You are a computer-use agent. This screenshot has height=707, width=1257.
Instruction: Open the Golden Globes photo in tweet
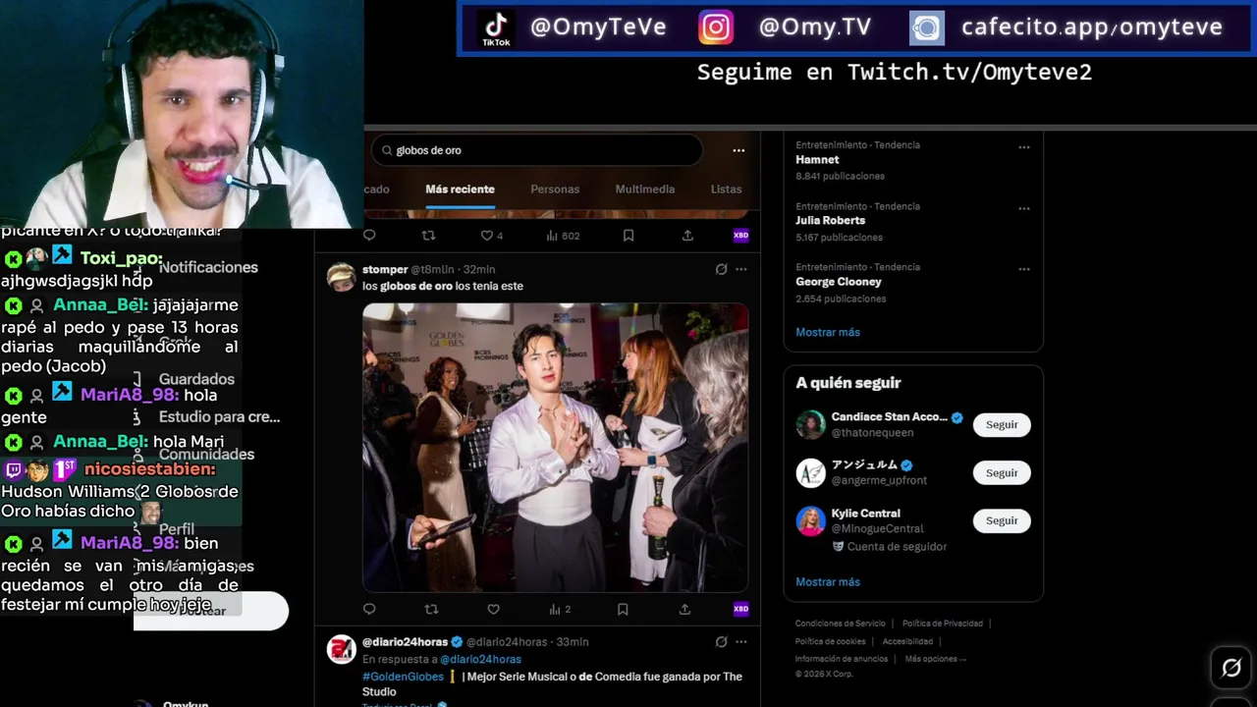tap(555, 448)
